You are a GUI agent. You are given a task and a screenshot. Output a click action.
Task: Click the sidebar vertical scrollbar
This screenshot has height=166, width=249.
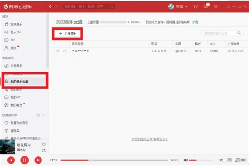(x=47, y=41)
